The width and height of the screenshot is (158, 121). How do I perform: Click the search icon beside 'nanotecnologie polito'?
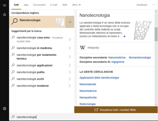tap(13, 72)
